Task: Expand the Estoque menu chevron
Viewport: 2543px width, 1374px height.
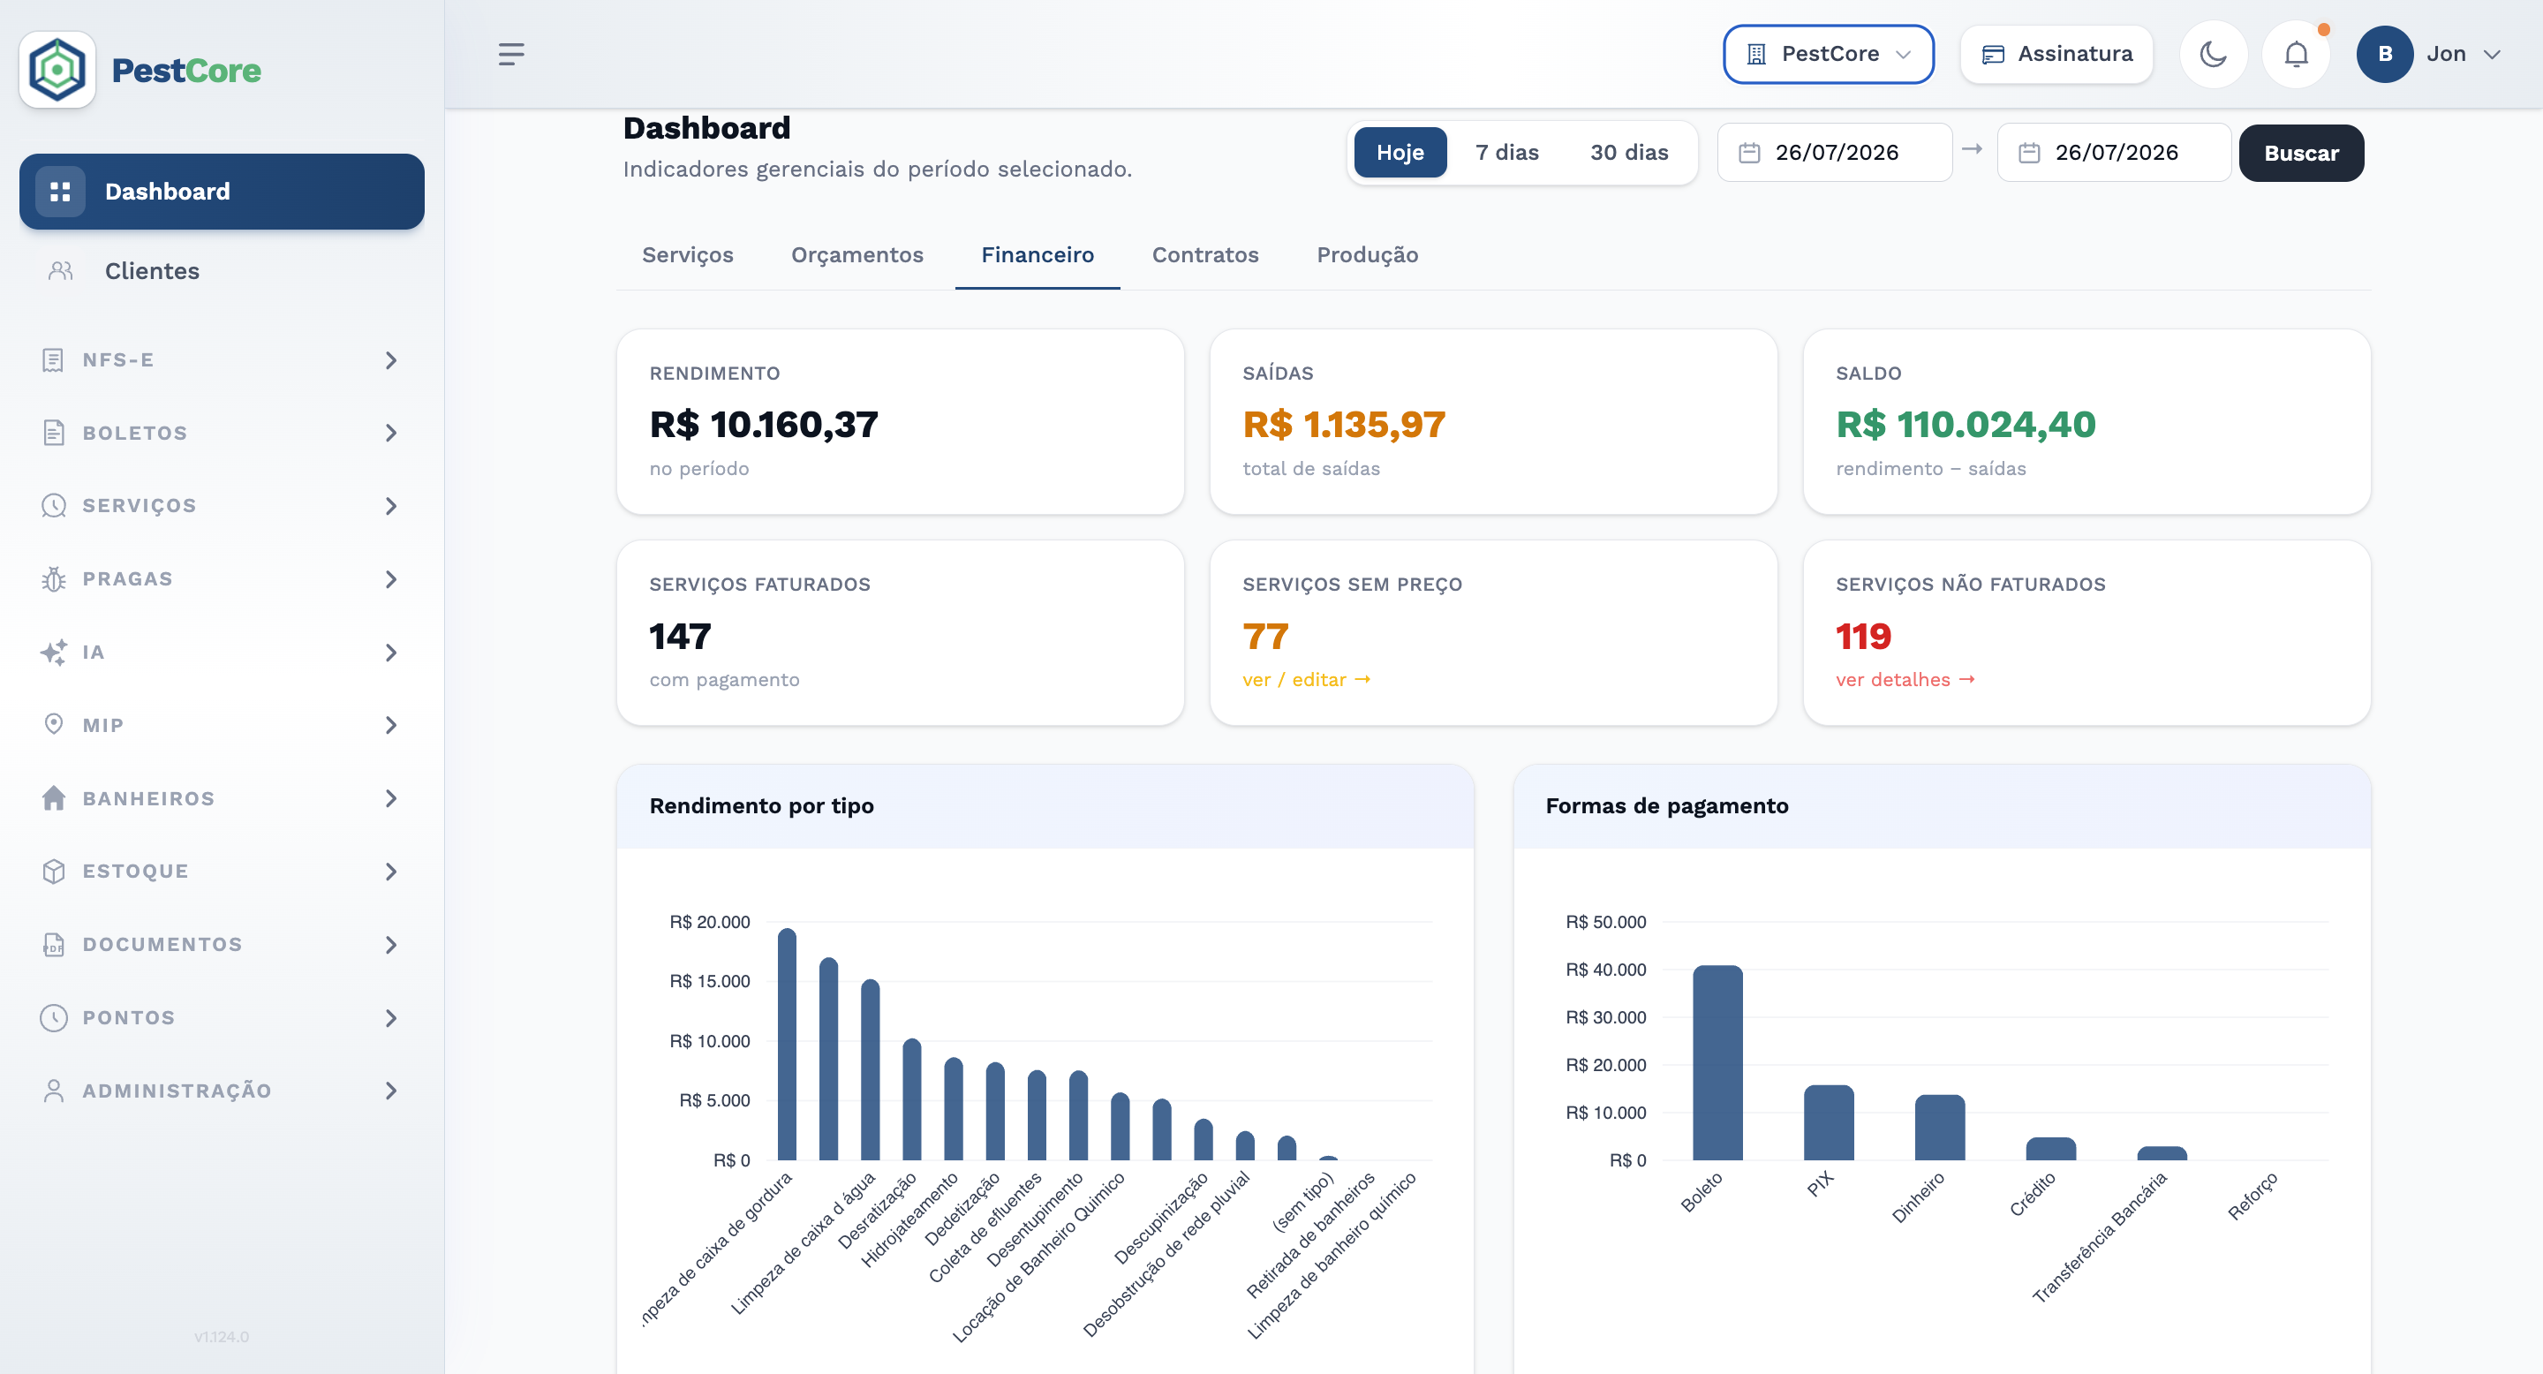Action: pos(391,872)
